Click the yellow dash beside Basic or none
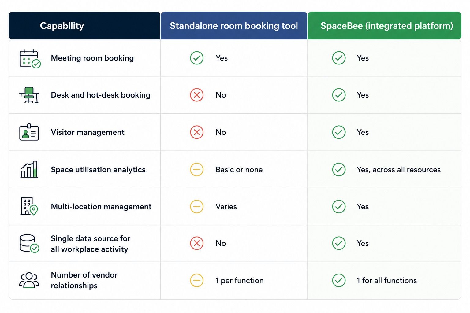The image size is (470, 313). (x=197, y=169)
